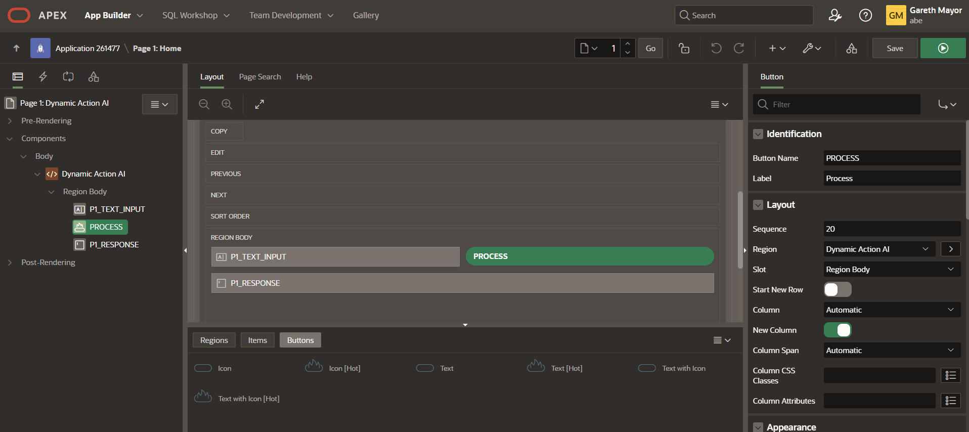Open the Region dropdown Dynamic Action AI
Image resolution: width=969 pixels, height=432 pixels.
point(879,249)
